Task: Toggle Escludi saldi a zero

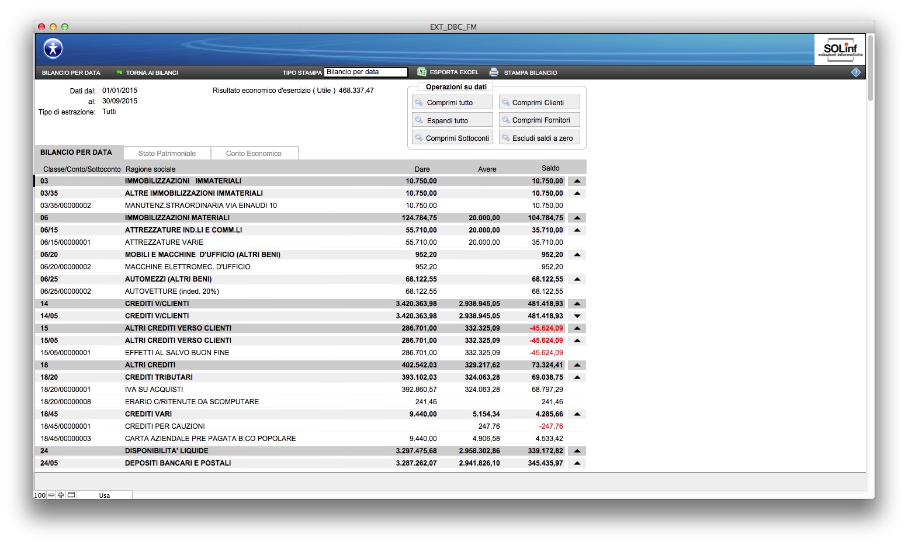Action: 539,138
